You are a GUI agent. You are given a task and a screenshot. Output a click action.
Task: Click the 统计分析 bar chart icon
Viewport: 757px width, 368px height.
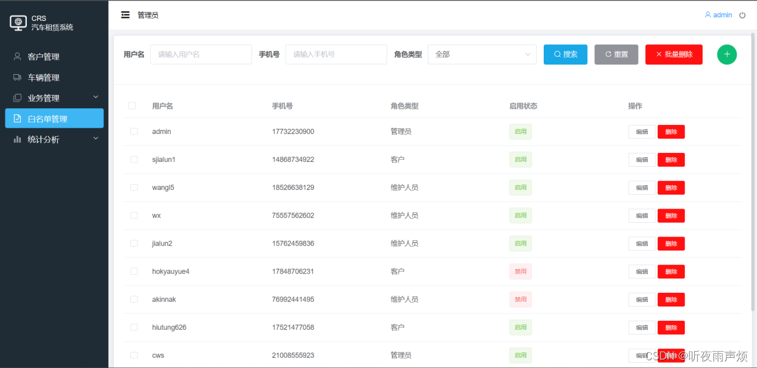(17, 139)
